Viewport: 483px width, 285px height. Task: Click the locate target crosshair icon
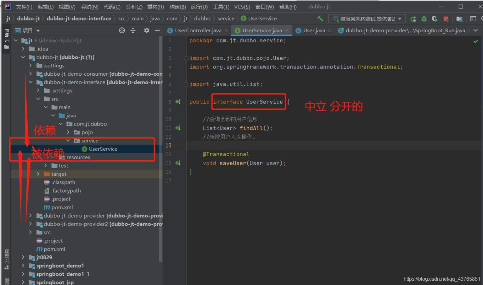click(x=122, y=30)
